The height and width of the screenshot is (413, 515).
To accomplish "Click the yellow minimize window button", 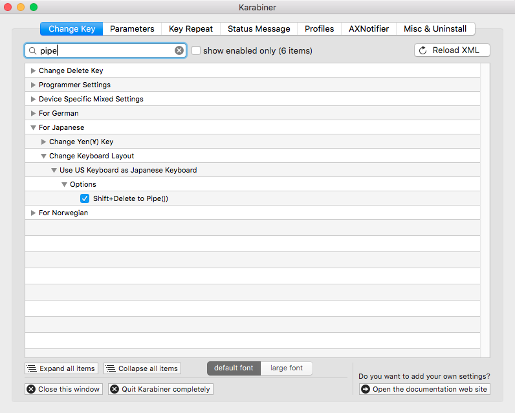I will (21, 7).
